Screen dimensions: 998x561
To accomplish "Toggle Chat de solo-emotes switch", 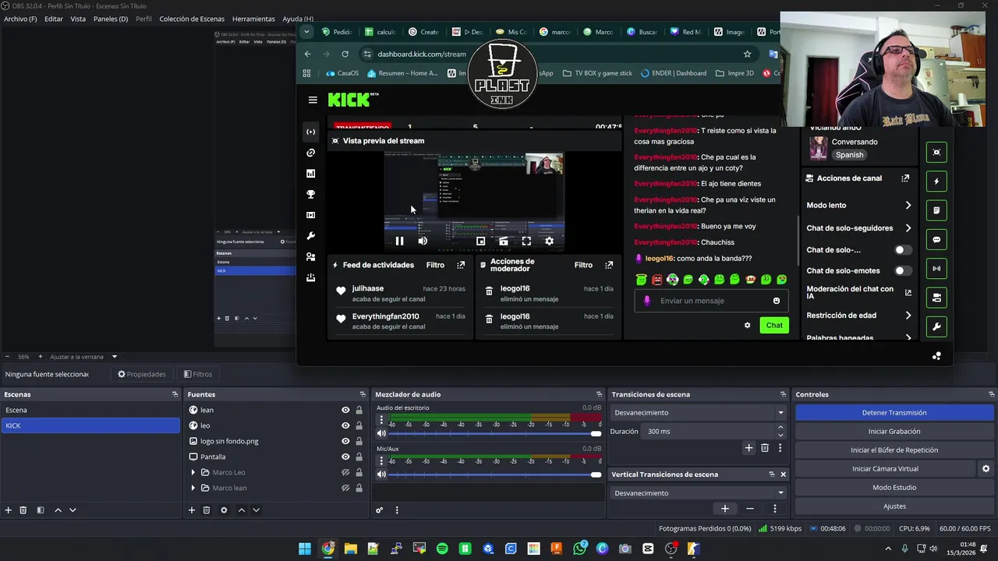I will coord(902,270).
